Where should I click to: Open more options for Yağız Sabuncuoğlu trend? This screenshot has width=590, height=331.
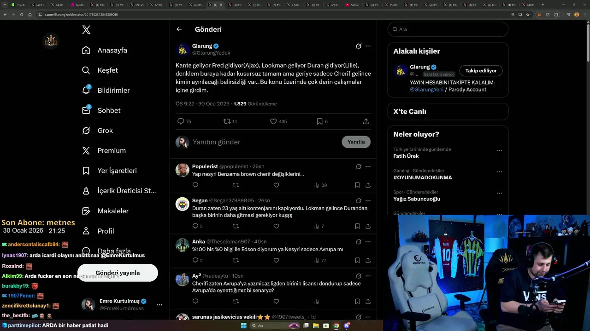[499, 193]
